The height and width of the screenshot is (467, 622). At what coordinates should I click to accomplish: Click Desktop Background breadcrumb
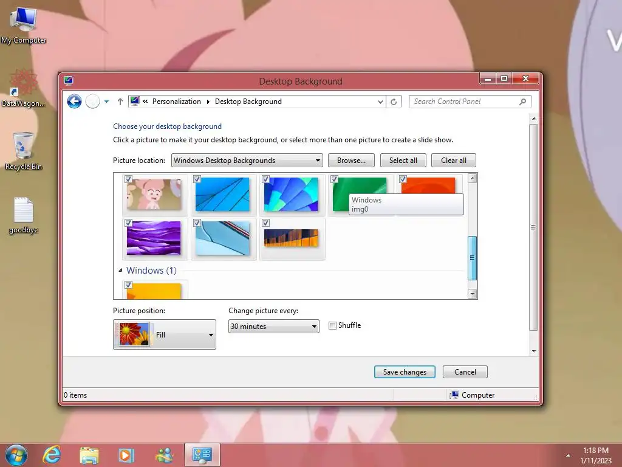(248, 102)
